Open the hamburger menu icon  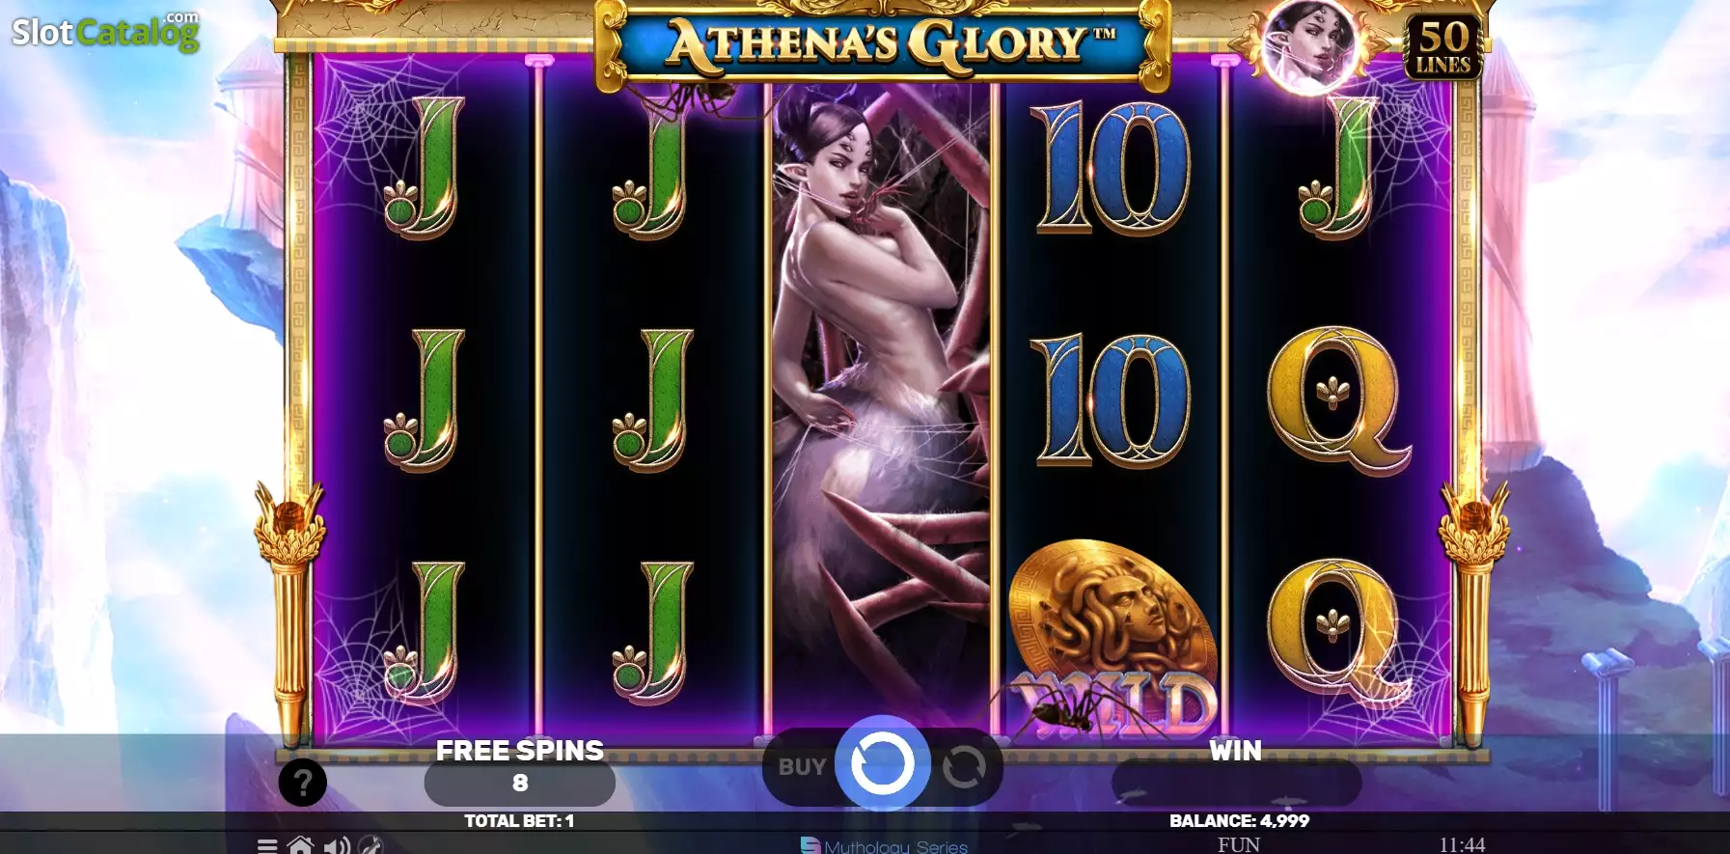[x=267, y=846]
